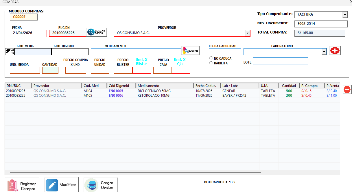The image size is (352, 192).
Task: Click the P. Venta column header
Action: click(x=332, y=86)
